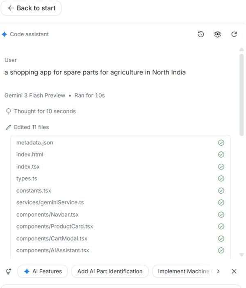Select the 'AI Features' suggestion chip

[43, 271]
